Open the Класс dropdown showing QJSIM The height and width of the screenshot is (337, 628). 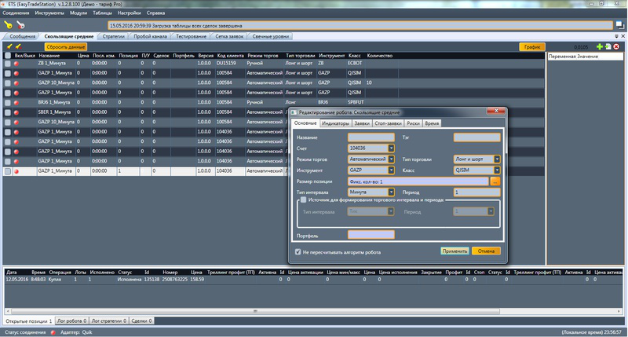[x=496, y=170]
